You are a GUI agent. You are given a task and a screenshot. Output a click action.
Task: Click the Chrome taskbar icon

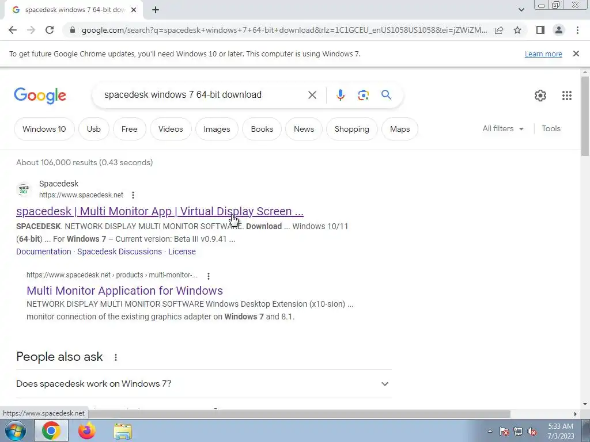click(x=51, y=430)
